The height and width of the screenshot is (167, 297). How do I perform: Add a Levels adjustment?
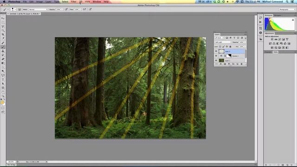276,39
